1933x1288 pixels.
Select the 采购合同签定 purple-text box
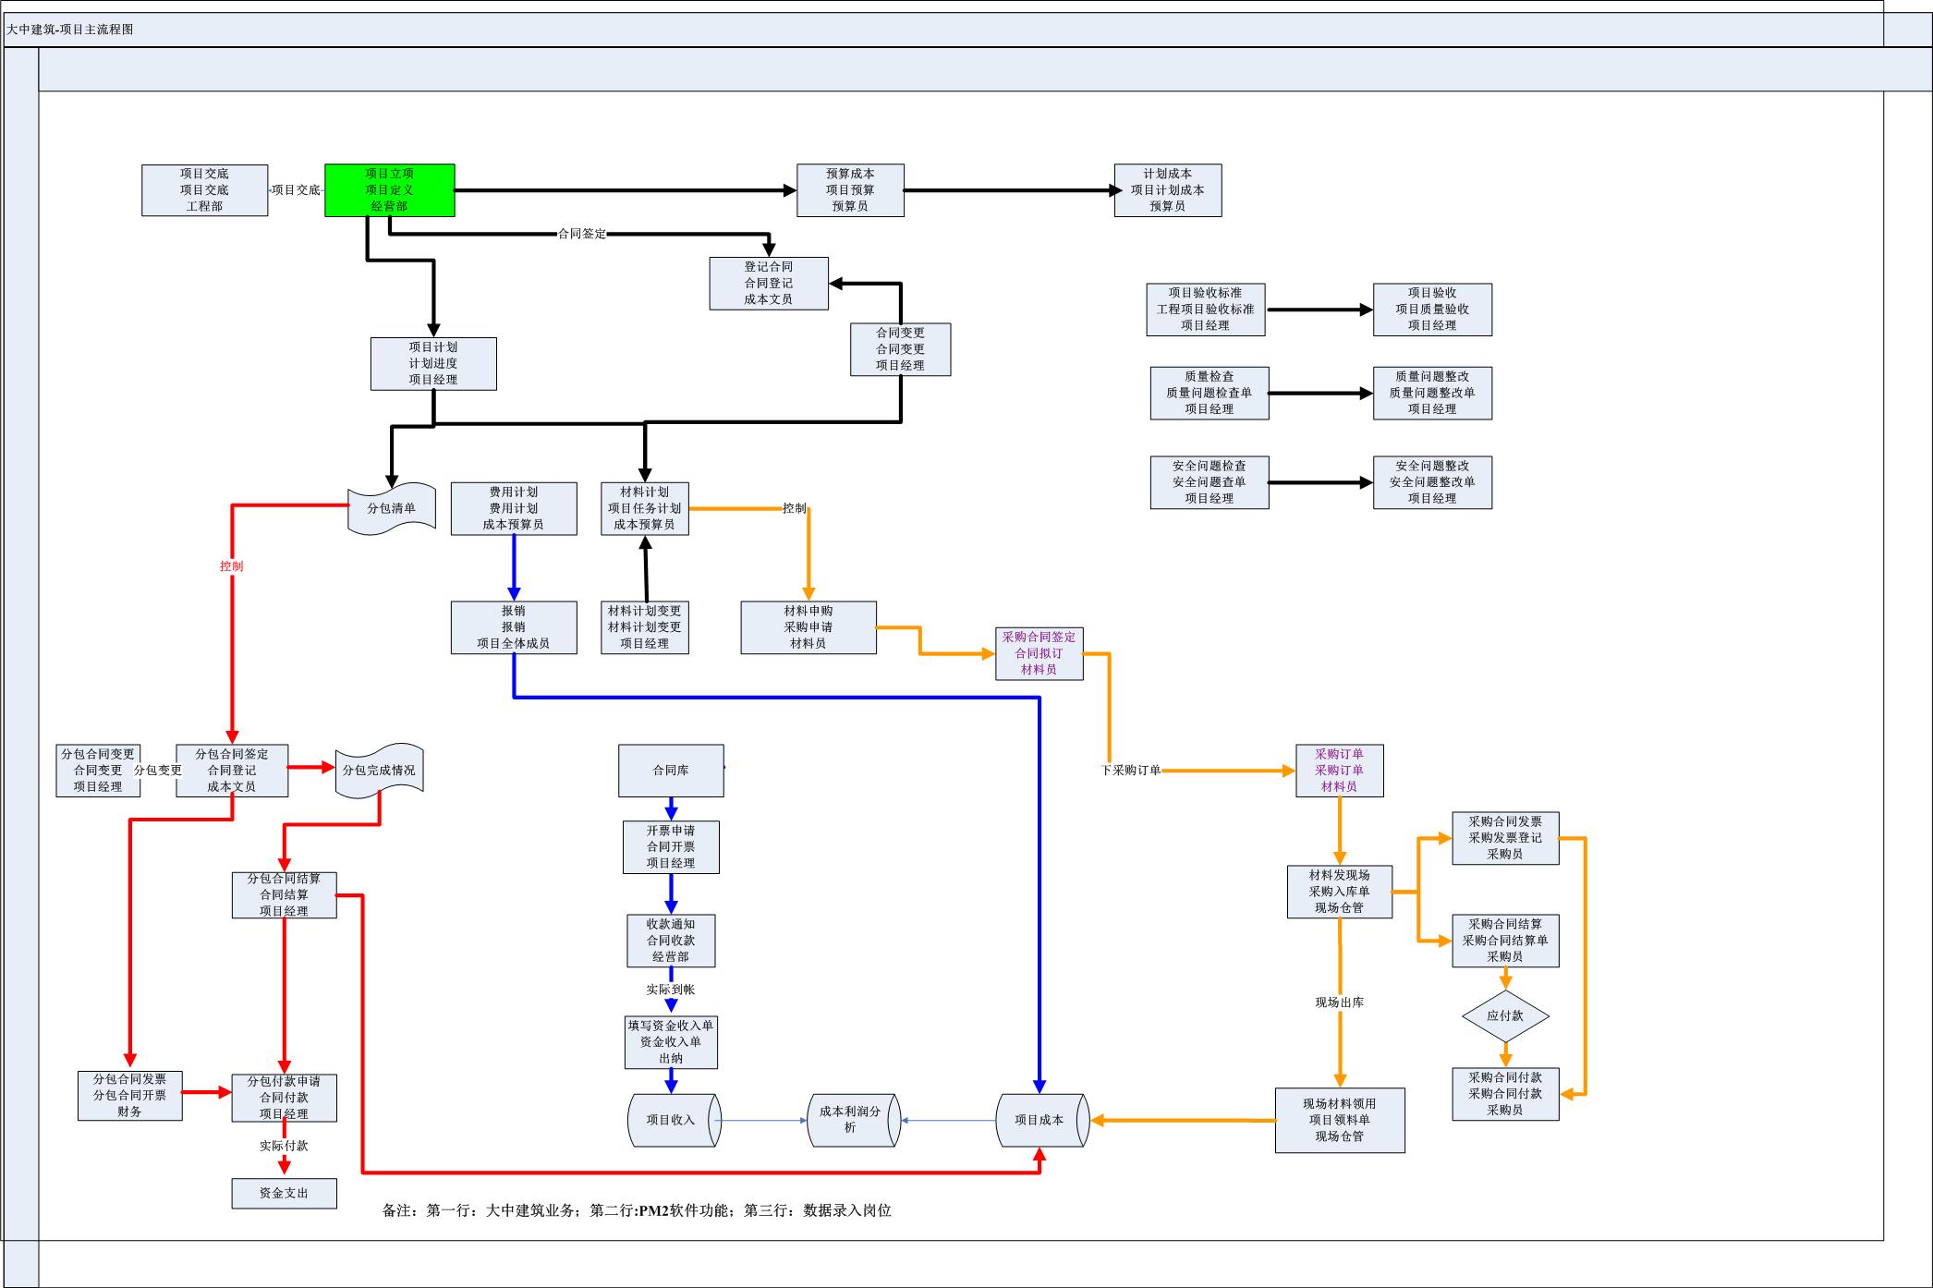click(1039, 653)
